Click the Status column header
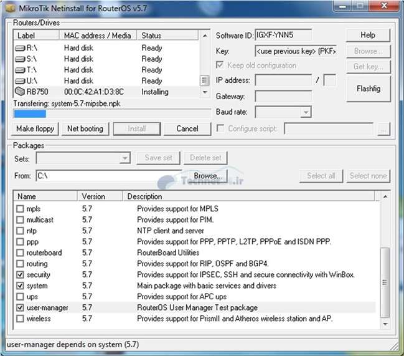 167,36
